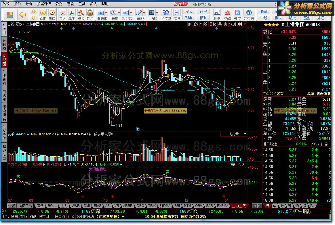Click the 财 finance marker below the chart
The width and height of the screenshot is (335, 225).
(138, 129)
